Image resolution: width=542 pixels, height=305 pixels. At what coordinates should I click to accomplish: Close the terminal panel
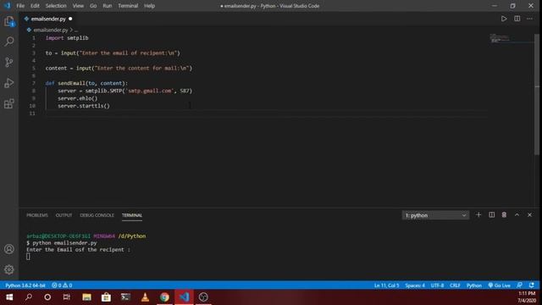pyautogui.click(x=529, y=214)
